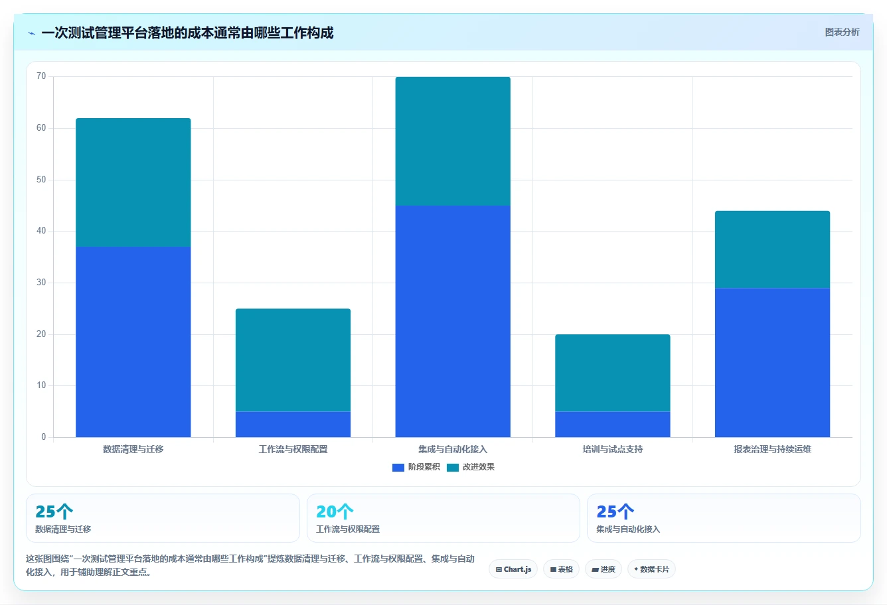Image resolution: width=887 pixels, height=605 pixels.
Task: Click the chart title 一次测试管理平台落地的成本通常由哪些工作构成
Action: (x=187, y=33)
